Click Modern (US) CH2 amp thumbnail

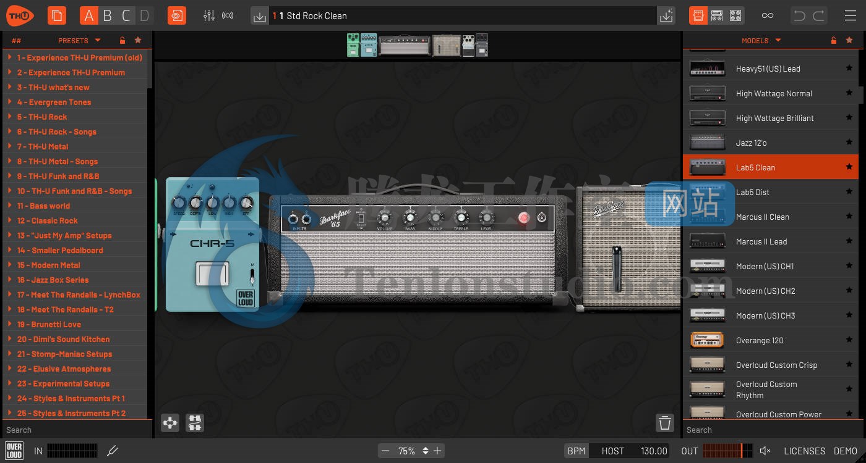coord(707,291)
